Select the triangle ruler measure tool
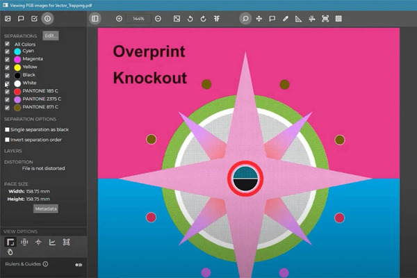 pos(299,19)
